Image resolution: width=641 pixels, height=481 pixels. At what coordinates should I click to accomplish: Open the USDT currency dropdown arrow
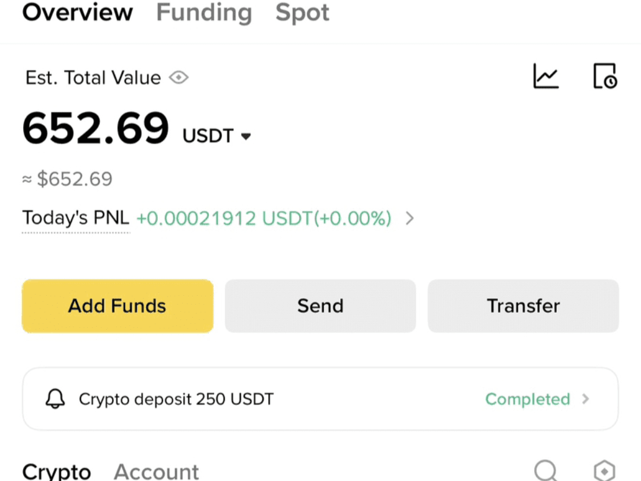pos(246,137)
